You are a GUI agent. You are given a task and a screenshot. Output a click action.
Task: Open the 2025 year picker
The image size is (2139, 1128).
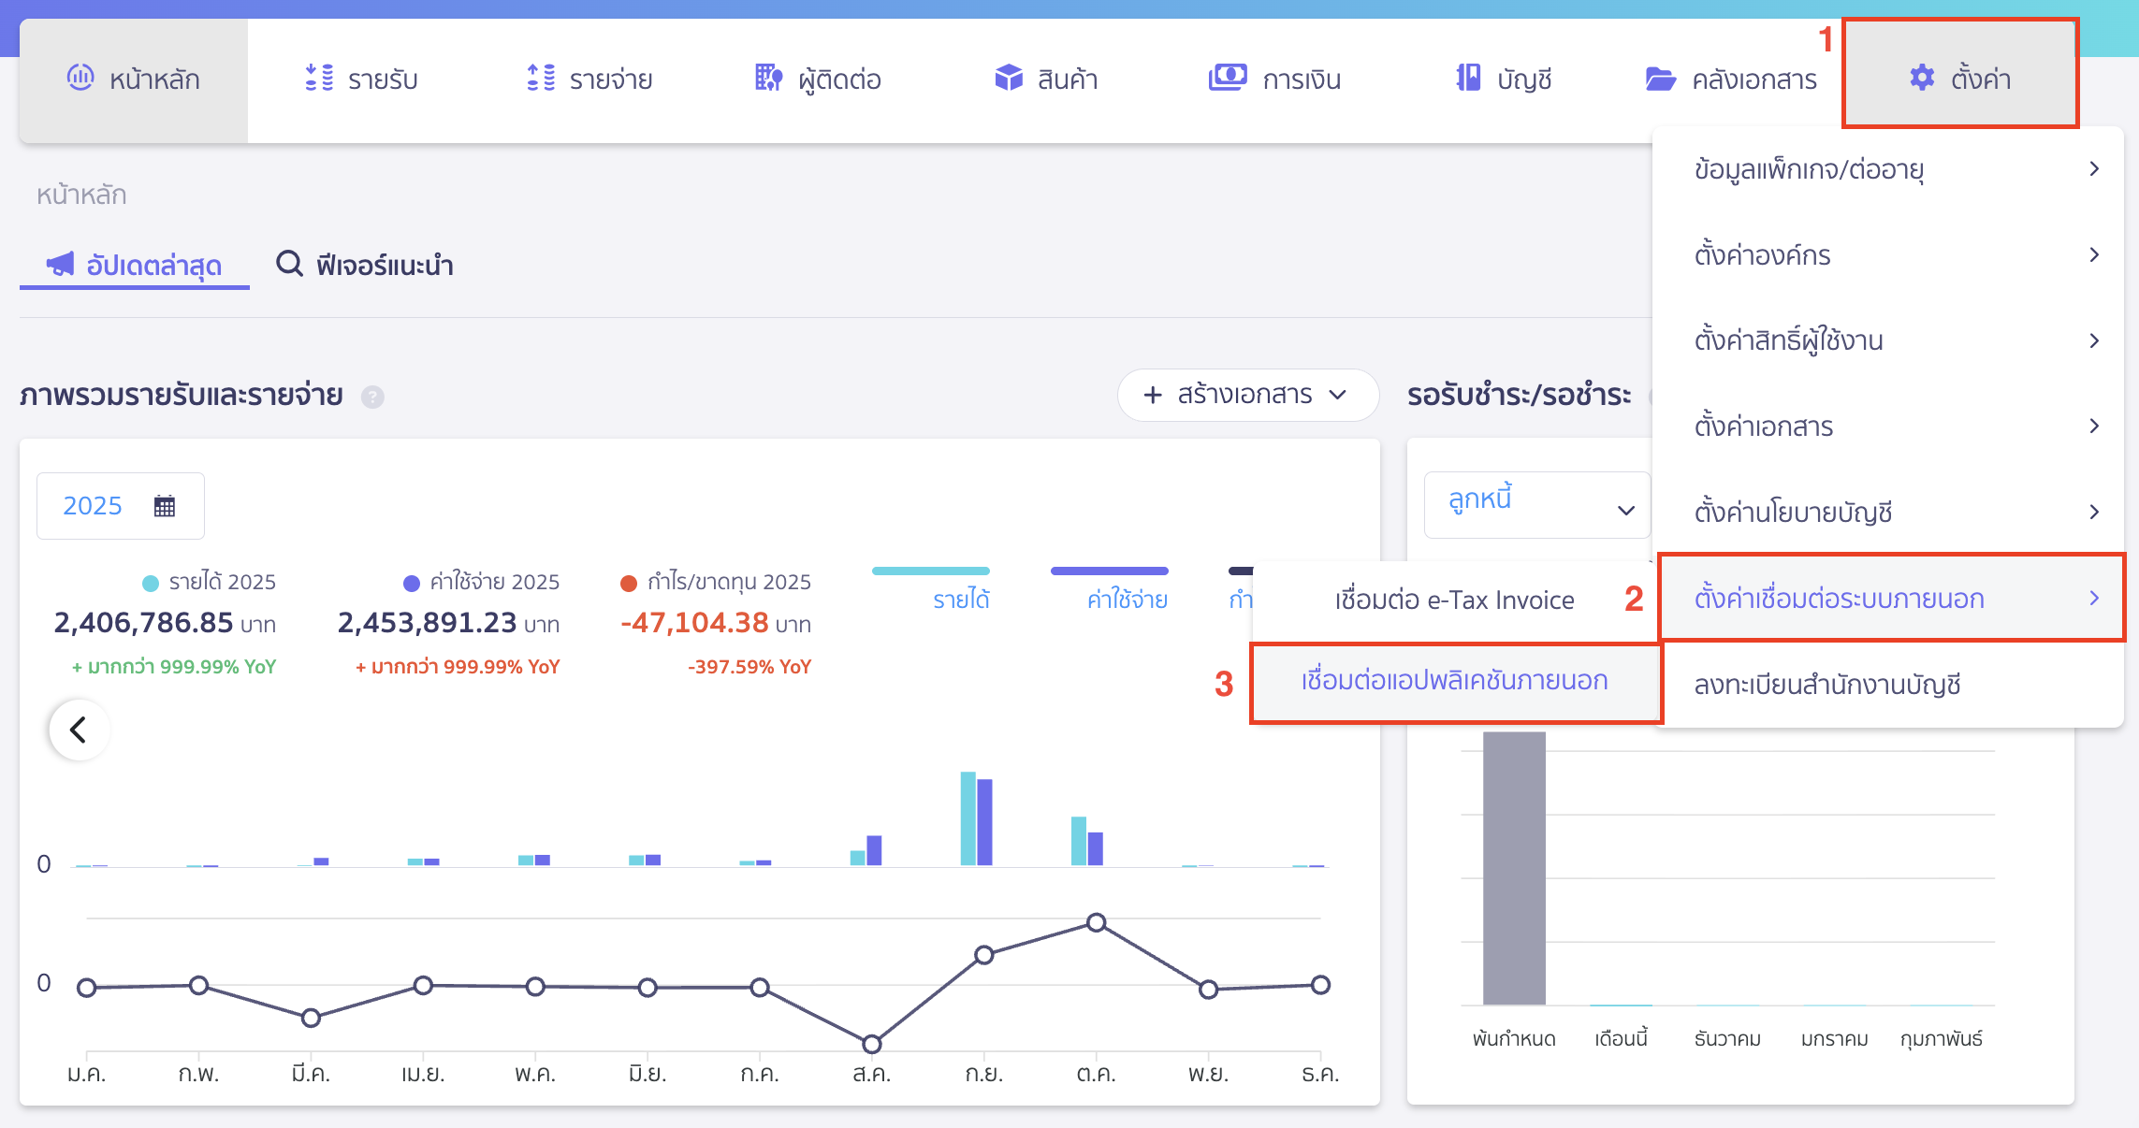tap(120, 505)
